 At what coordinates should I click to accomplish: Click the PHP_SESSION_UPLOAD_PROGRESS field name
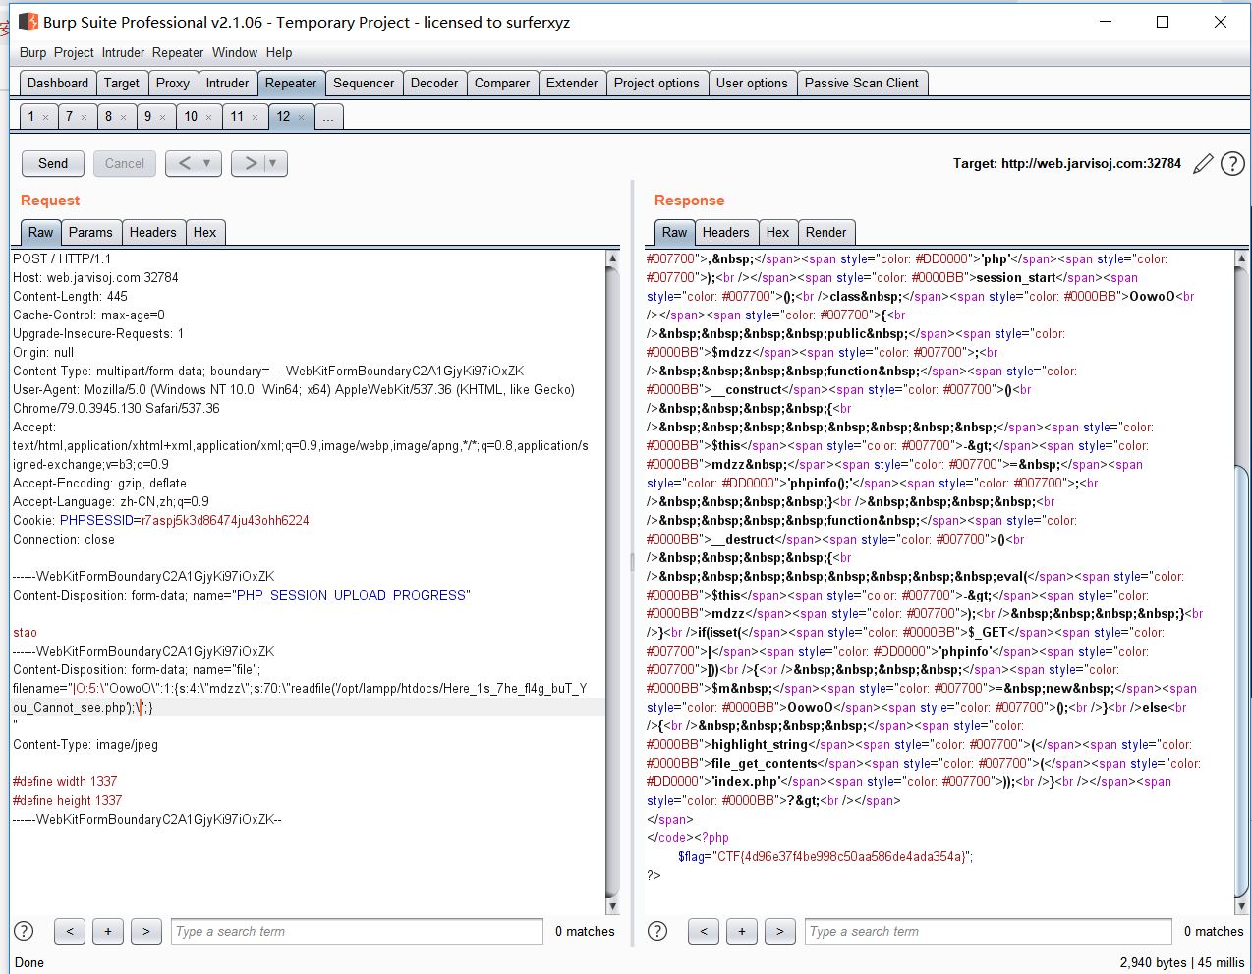coord(351,595)
